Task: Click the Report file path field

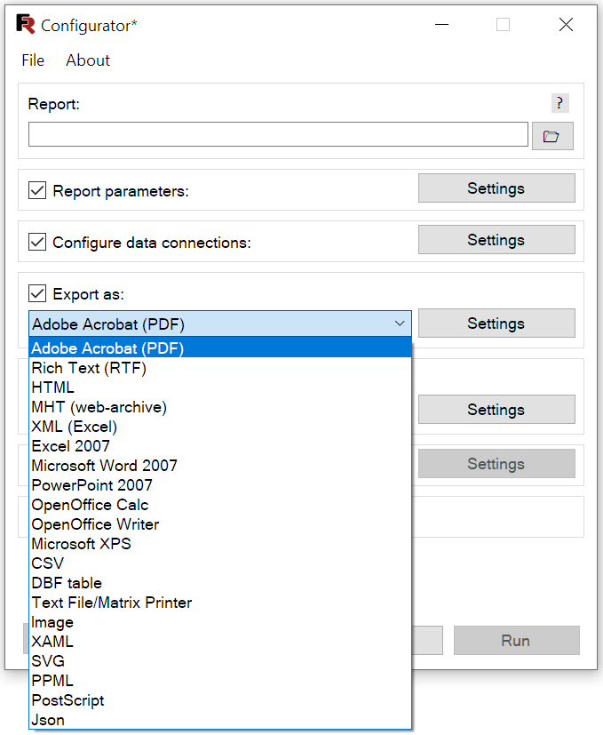Action: point(278,134)
